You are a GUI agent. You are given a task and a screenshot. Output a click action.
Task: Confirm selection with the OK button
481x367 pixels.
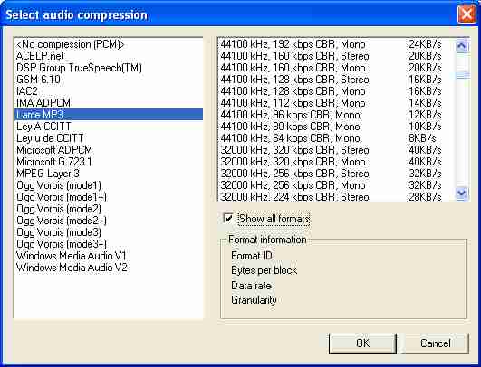click(362, 343)
